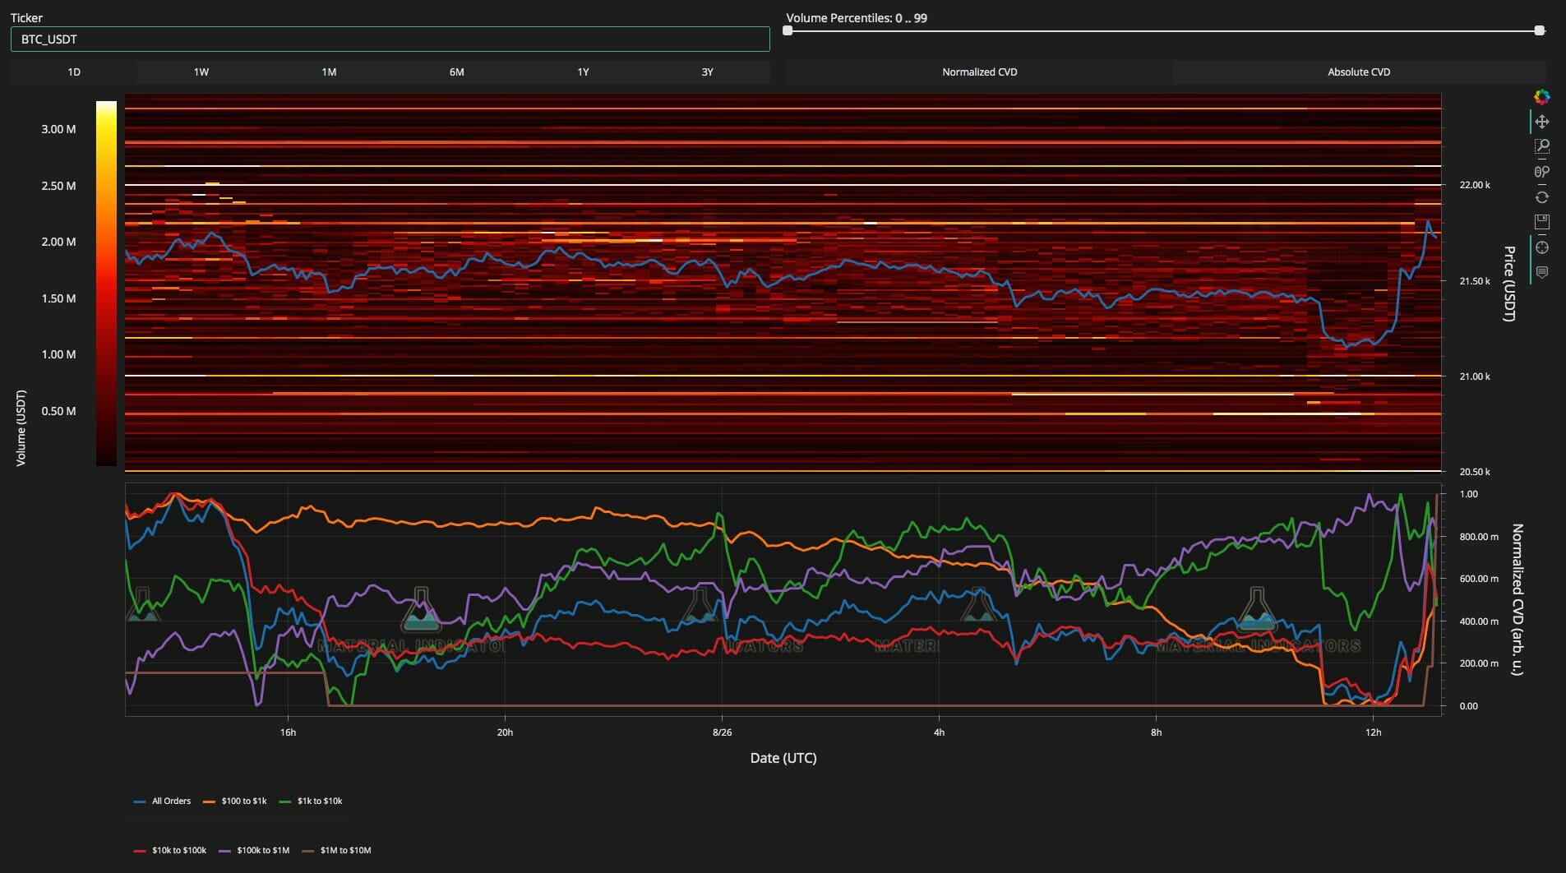
Task: Select the 6M timeframe
Action: click(x=456, y=72)
